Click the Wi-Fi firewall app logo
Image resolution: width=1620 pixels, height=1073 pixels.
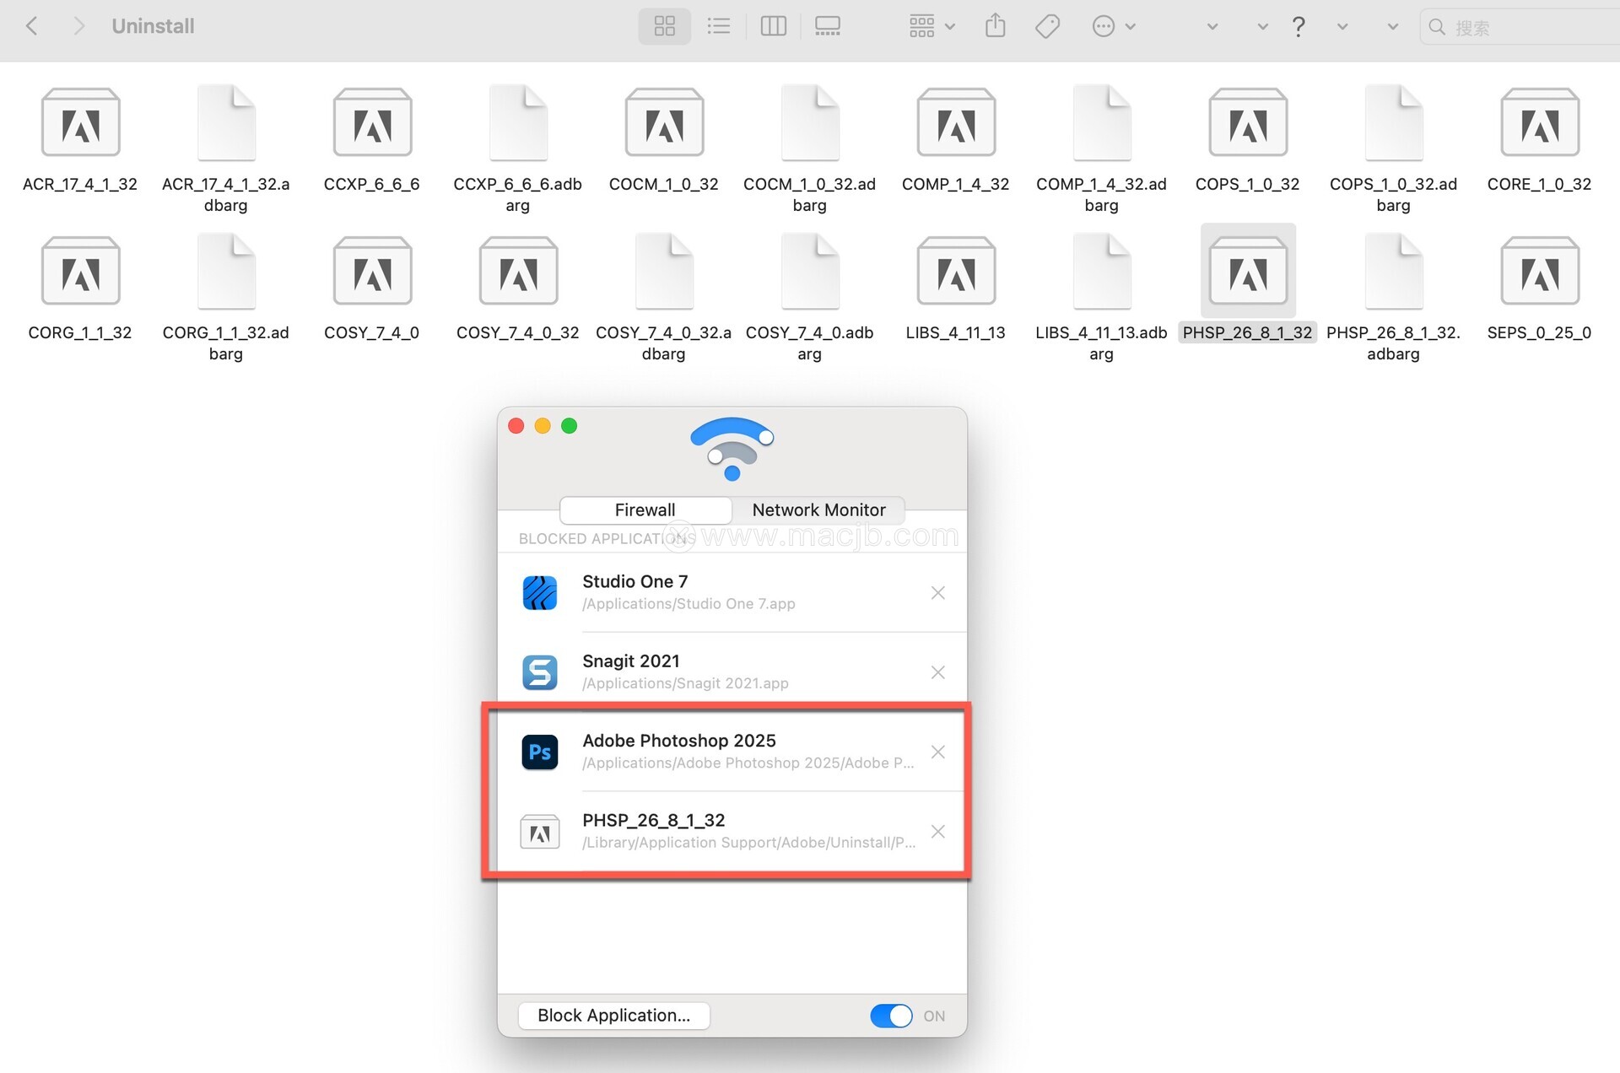(x=732, y=449)
